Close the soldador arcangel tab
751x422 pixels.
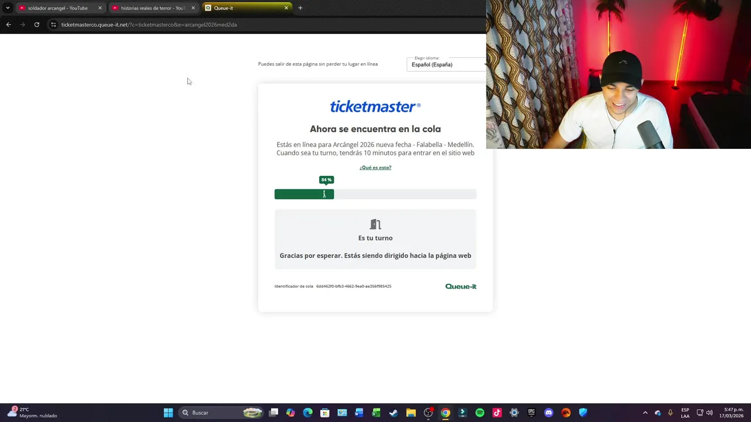(x=100, y=8)
